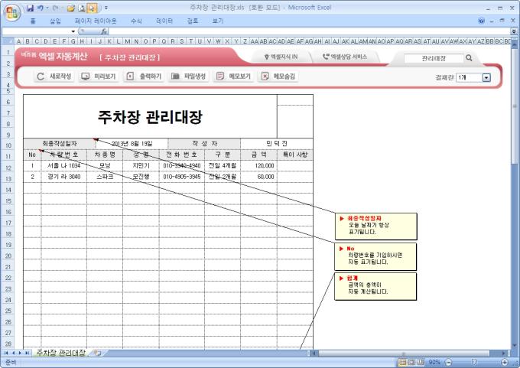The image size is (520, 368).
Task: Open the 결재란 combo box arrow
Action: (486, 77)
